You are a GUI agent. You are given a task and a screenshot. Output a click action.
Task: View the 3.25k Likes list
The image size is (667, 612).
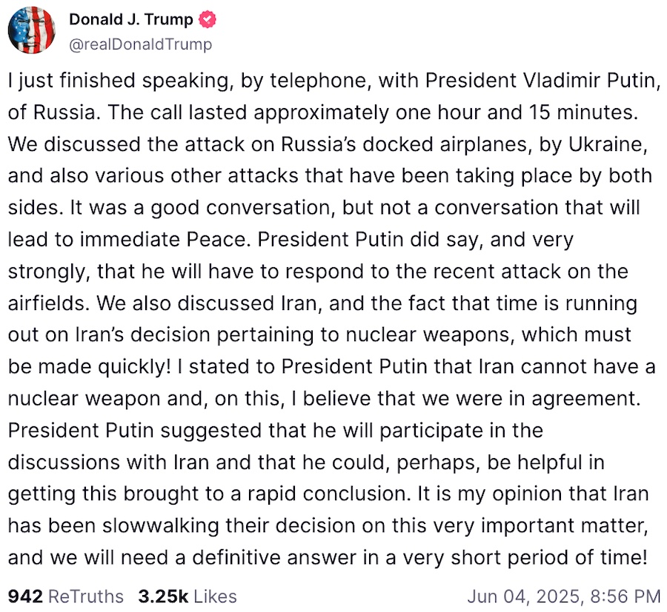[188, 596]
